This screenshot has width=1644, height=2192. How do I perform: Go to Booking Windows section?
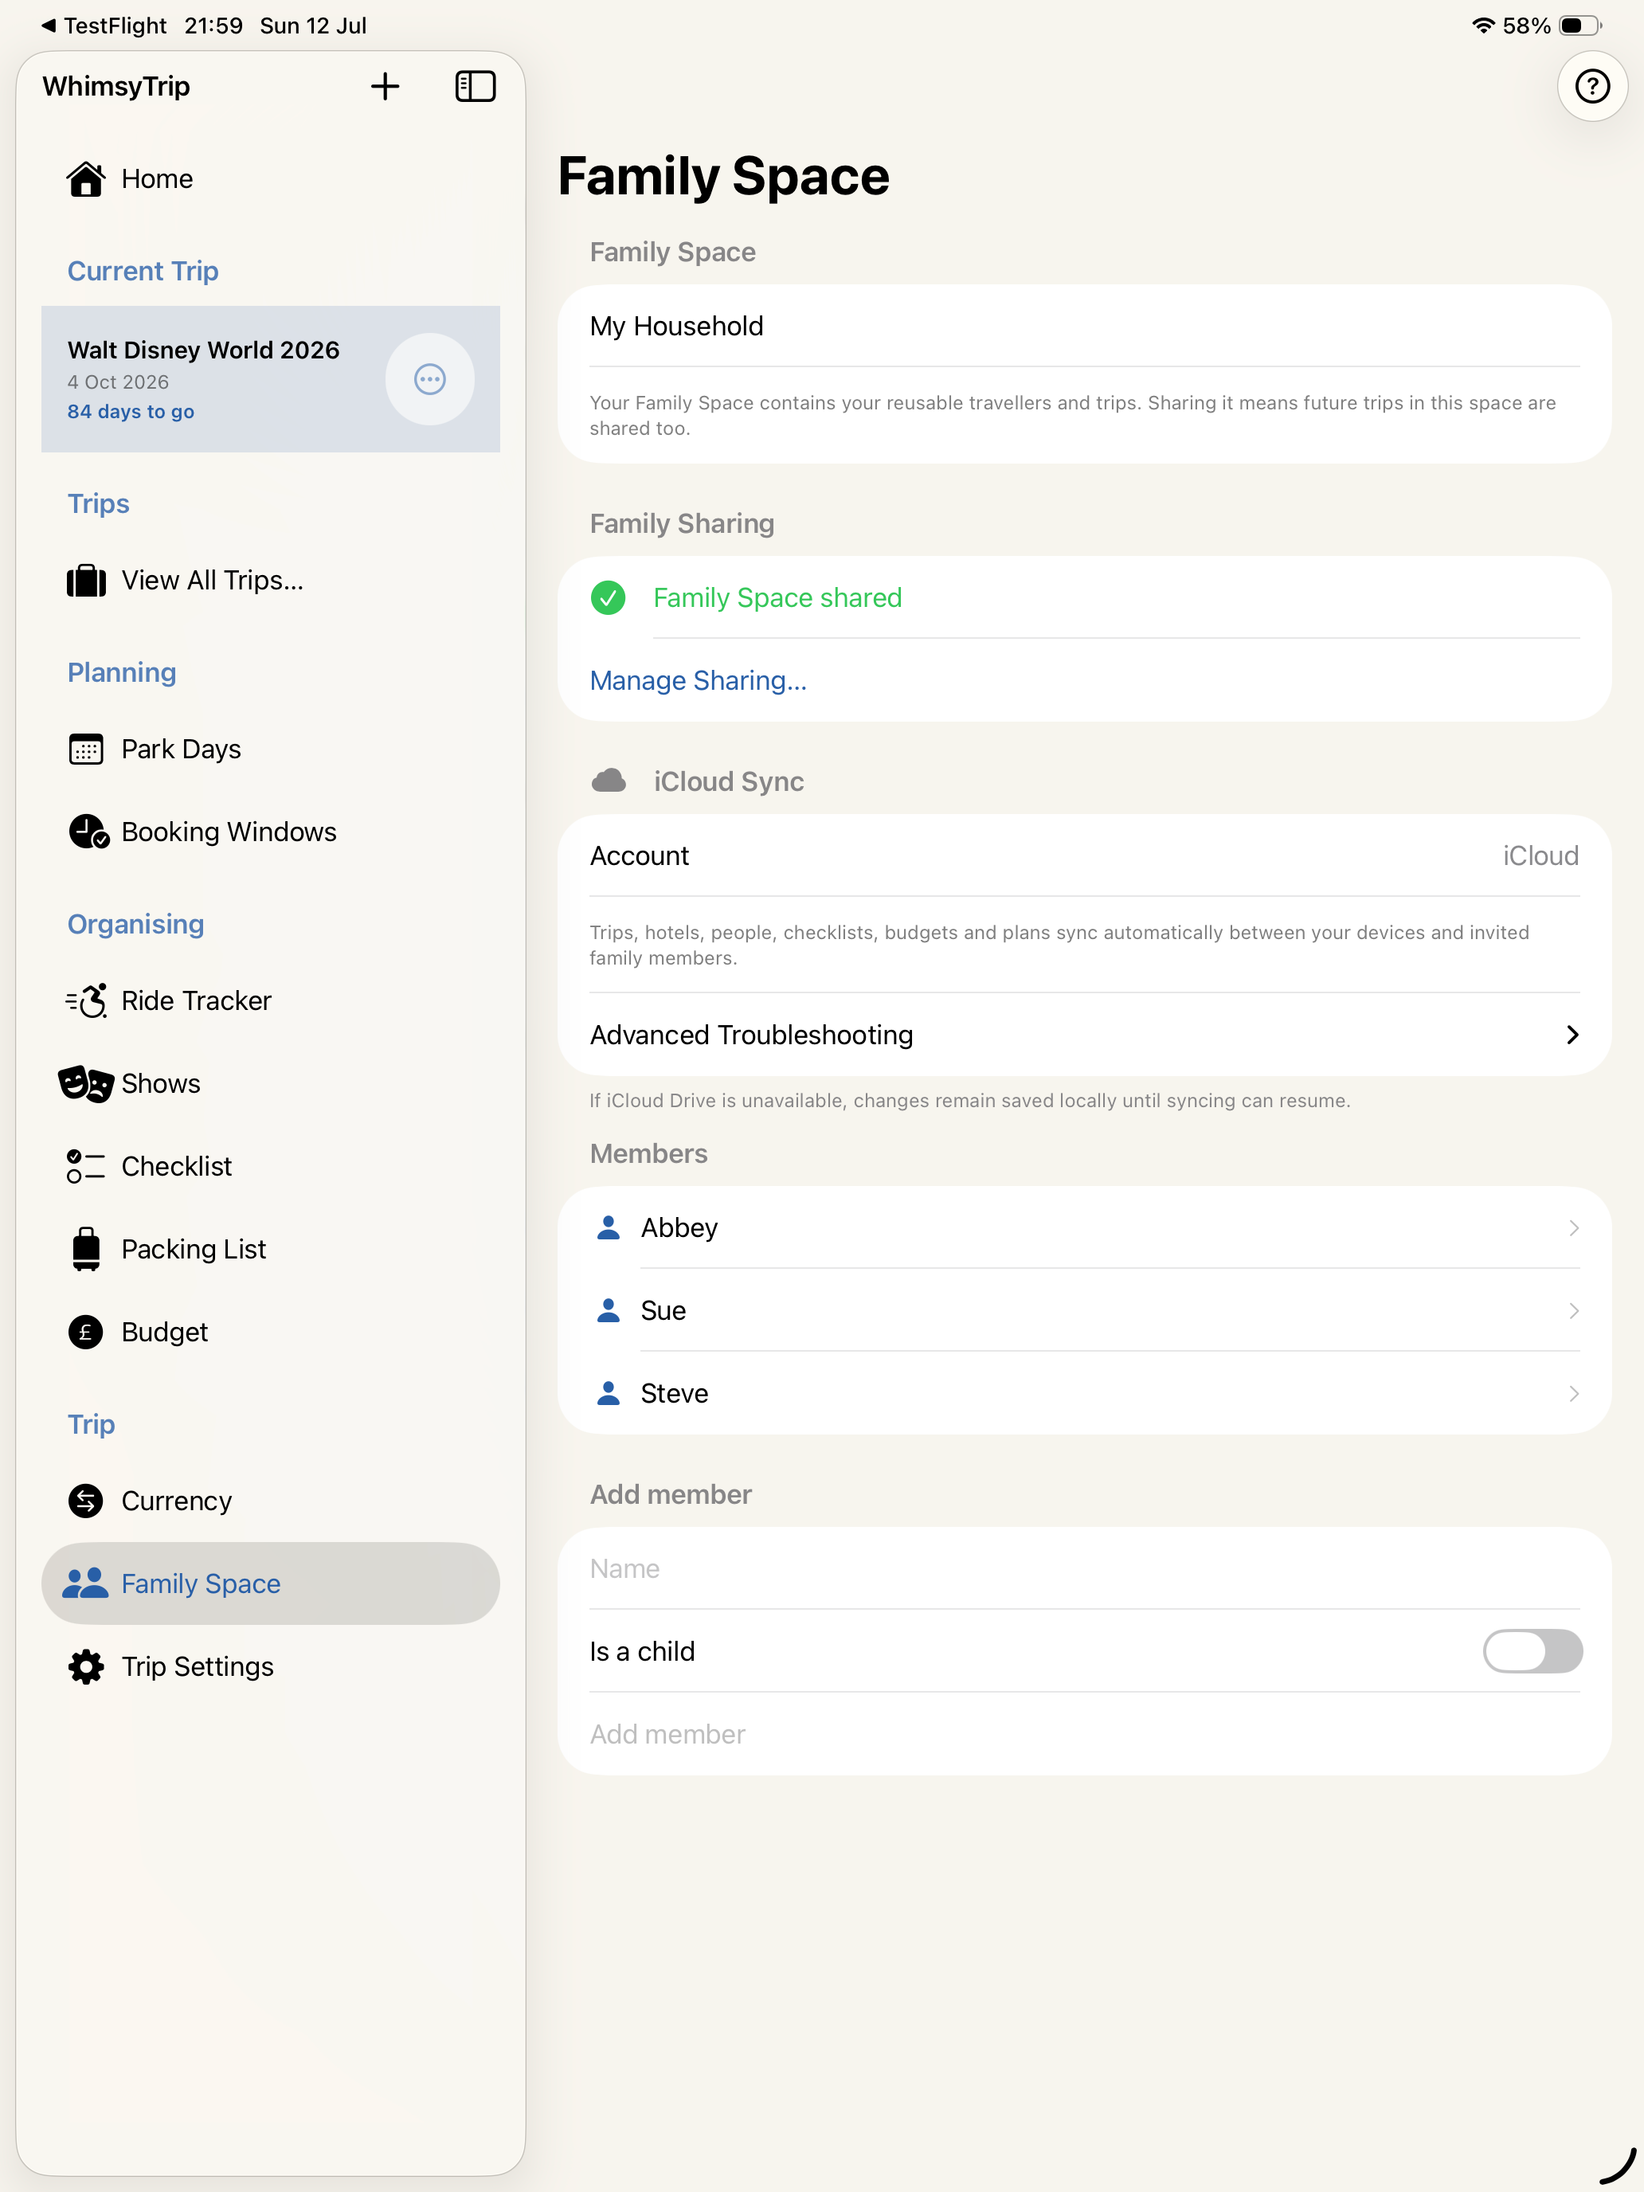[271, 832]
